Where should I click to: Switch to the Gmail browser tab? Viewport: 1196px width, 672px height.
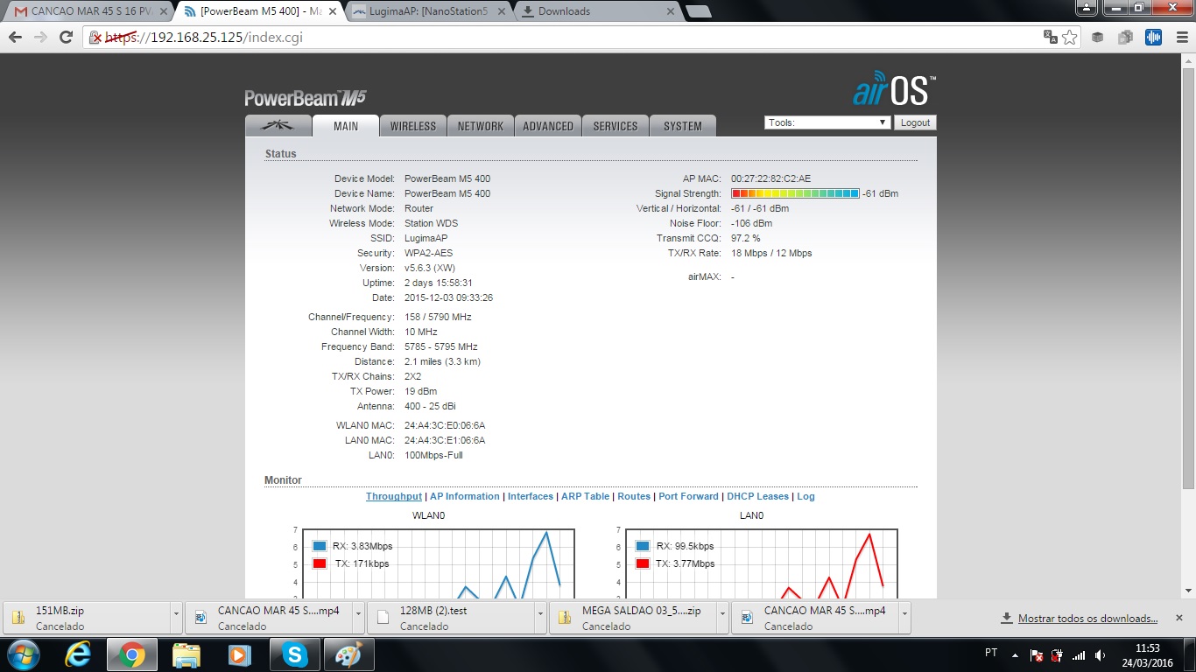pos(84,11)
